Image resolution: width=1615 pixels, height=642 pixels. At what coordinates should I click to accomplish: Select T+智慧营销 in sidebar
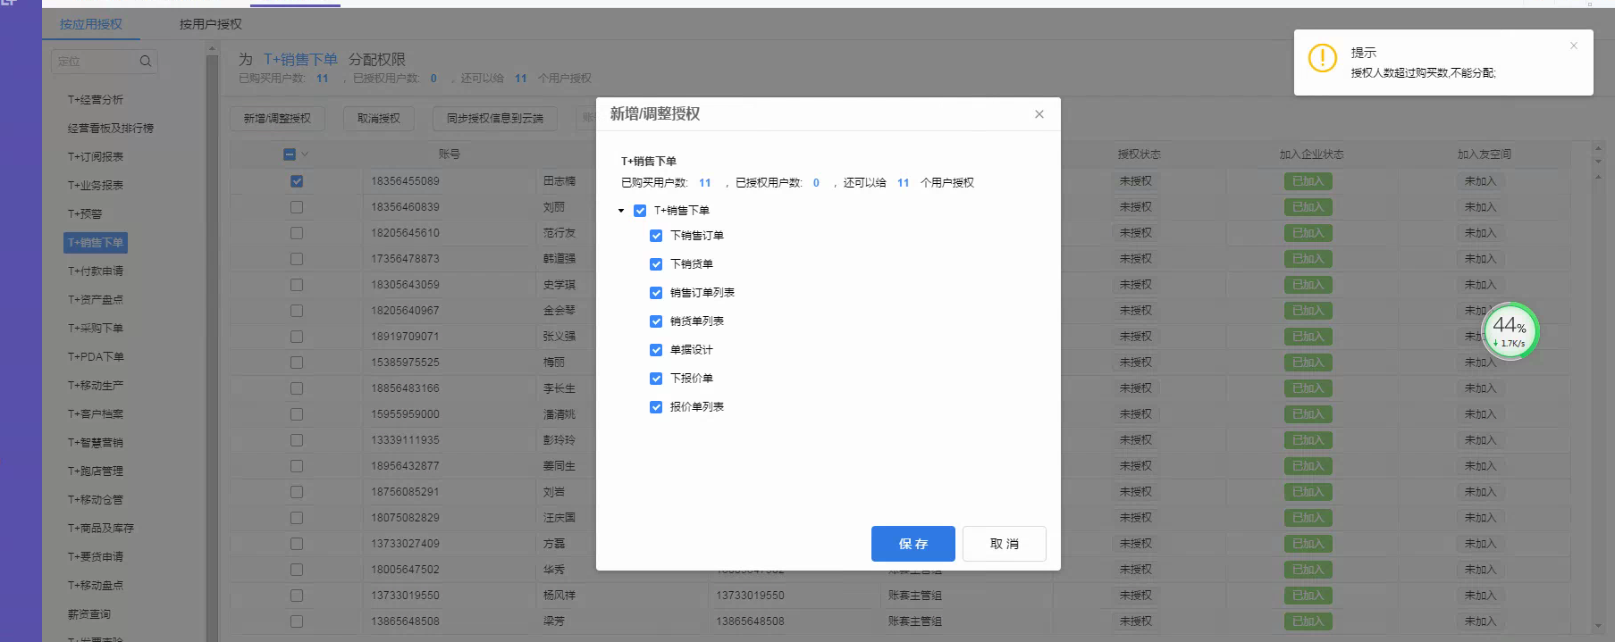point(96,443)
